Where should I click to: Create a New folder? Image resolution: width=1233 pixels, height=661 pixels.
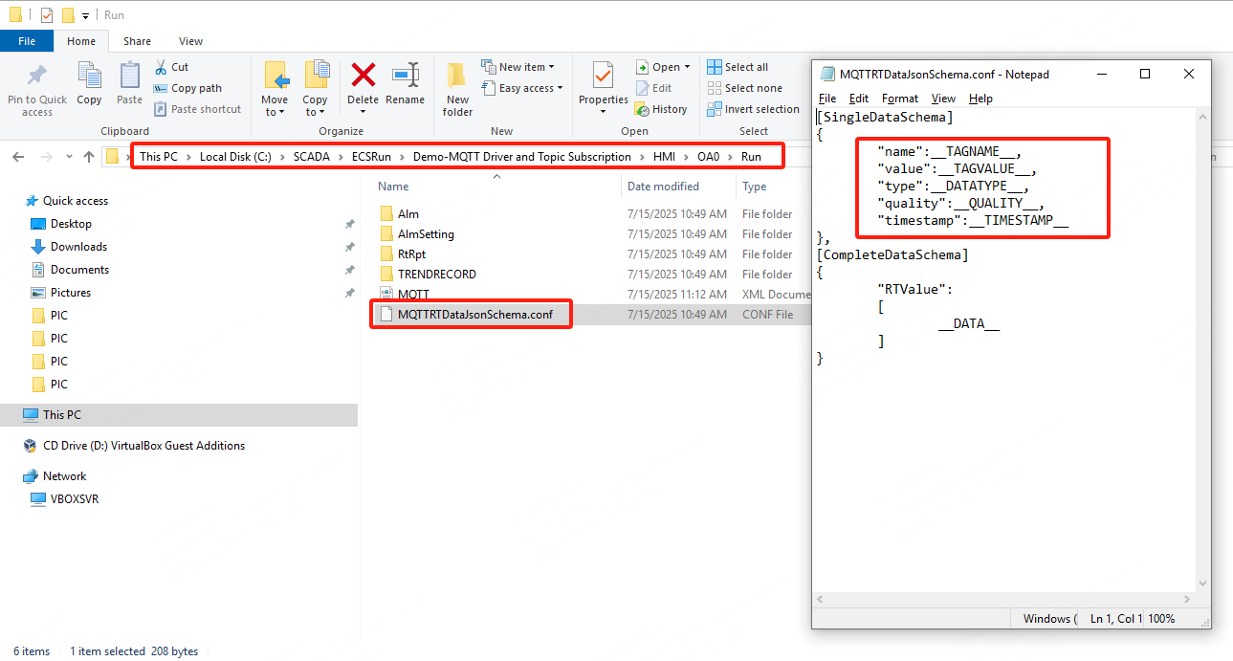coord(457,89)
